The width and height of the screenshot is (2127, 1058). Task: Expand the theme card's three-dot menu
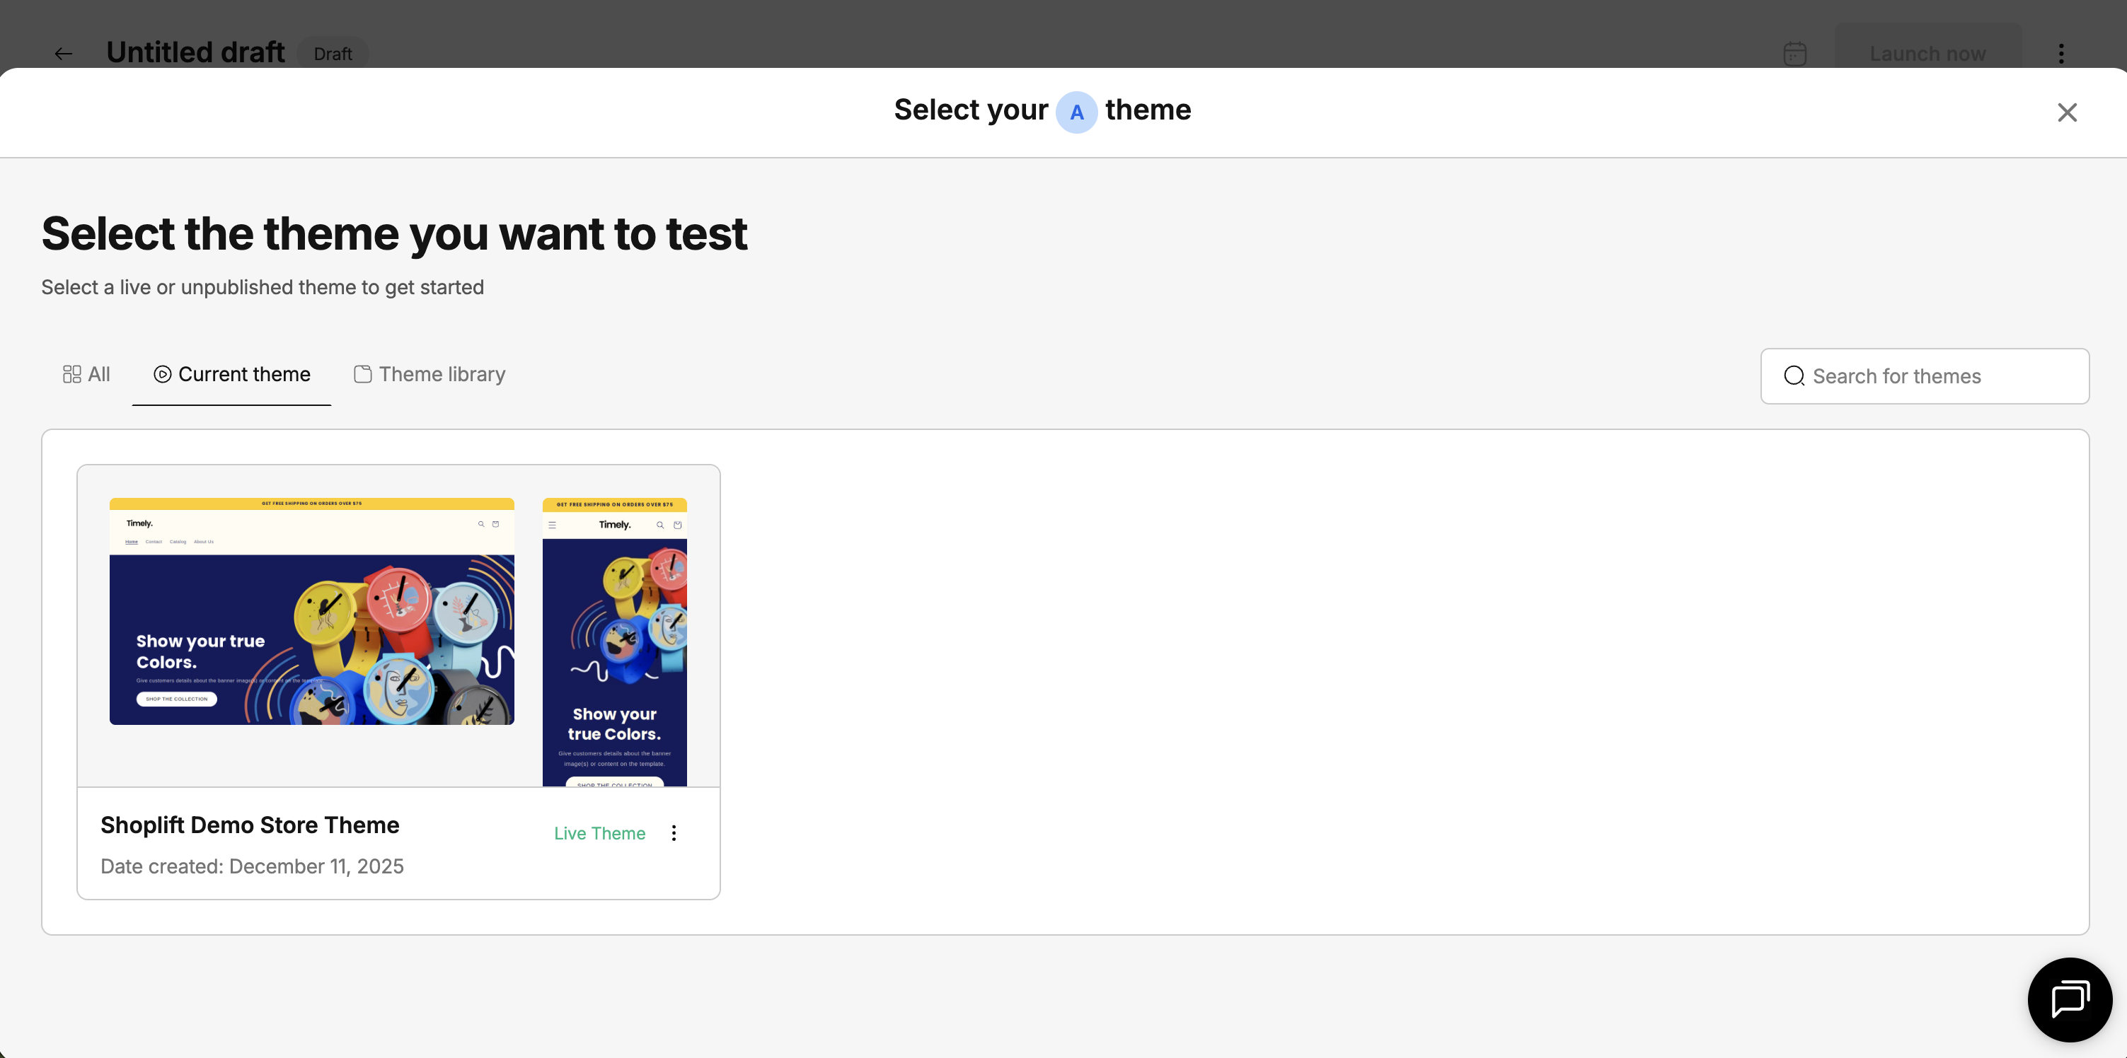(x=674, y=834)
